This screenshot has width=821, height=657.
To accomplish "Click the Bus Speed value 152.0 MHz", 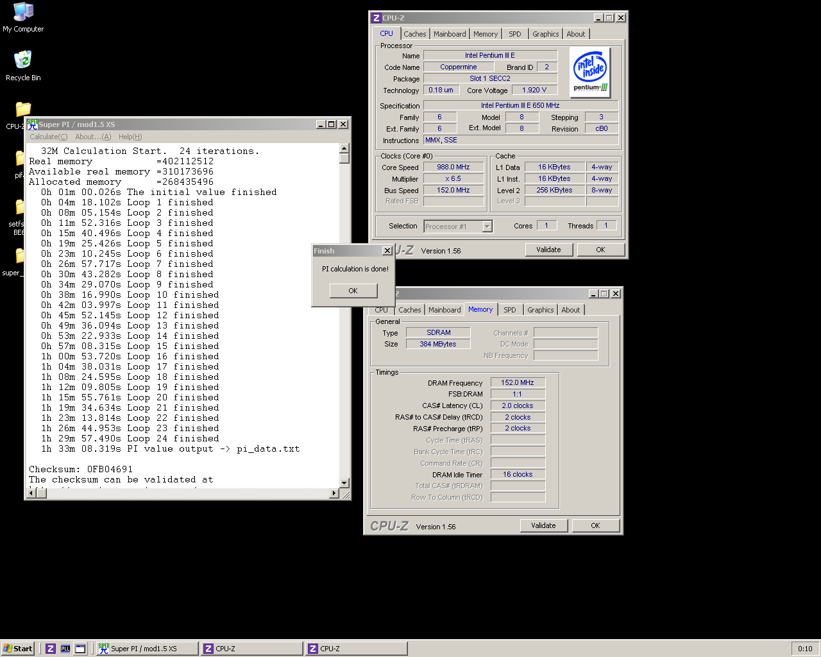I will tap(453, 190).
